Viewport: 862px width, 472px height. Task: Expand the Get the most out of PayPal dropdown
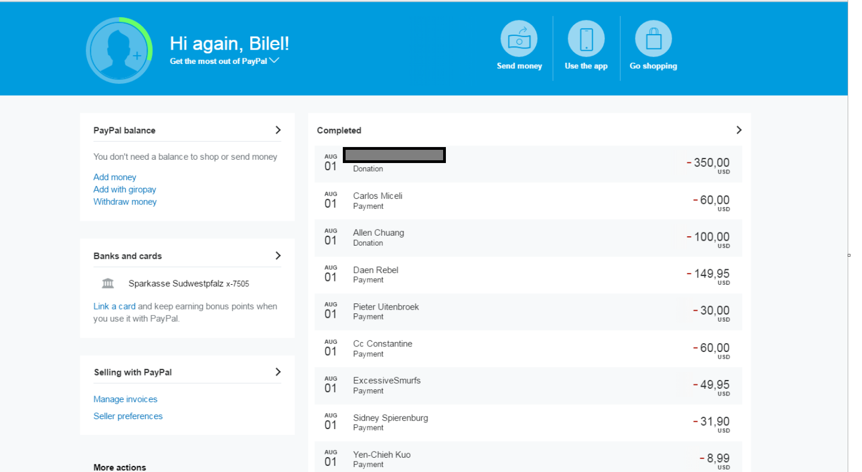tap(224, 61)
